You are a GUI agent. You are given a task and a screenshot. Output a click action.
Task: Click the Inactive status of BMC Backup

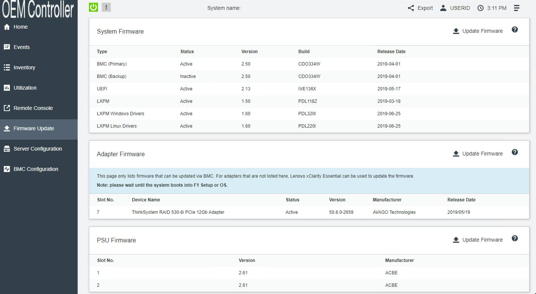pyautogui.click(x=188, y=76)
